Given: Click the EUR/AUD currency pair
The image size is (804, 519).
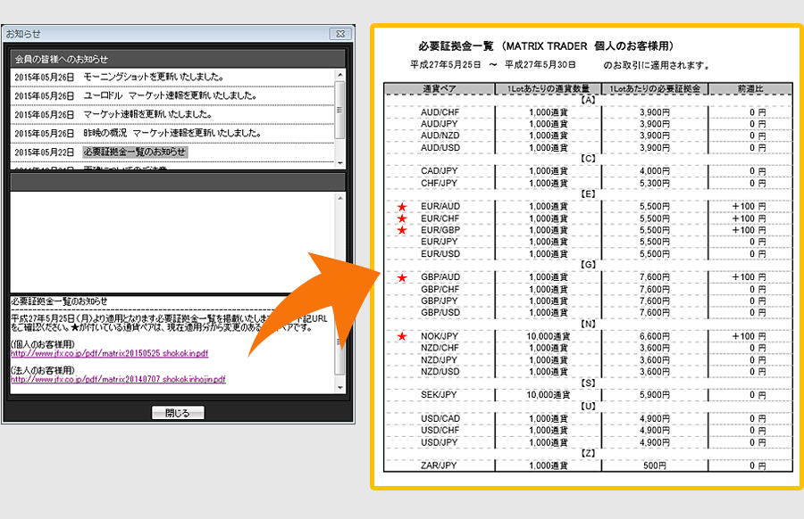Looking at the screenshot, I should click(x=440, y=206).
